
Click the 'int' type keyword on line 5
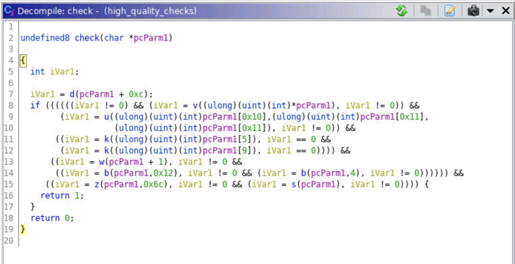coord(38,72)
